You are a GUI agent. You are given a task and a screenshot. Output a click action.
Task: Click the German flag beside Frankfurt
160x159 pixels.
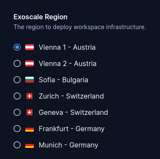[x=30, y=129]
